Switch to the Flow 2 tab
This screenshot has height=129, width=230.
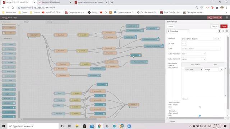pos(50,22)
